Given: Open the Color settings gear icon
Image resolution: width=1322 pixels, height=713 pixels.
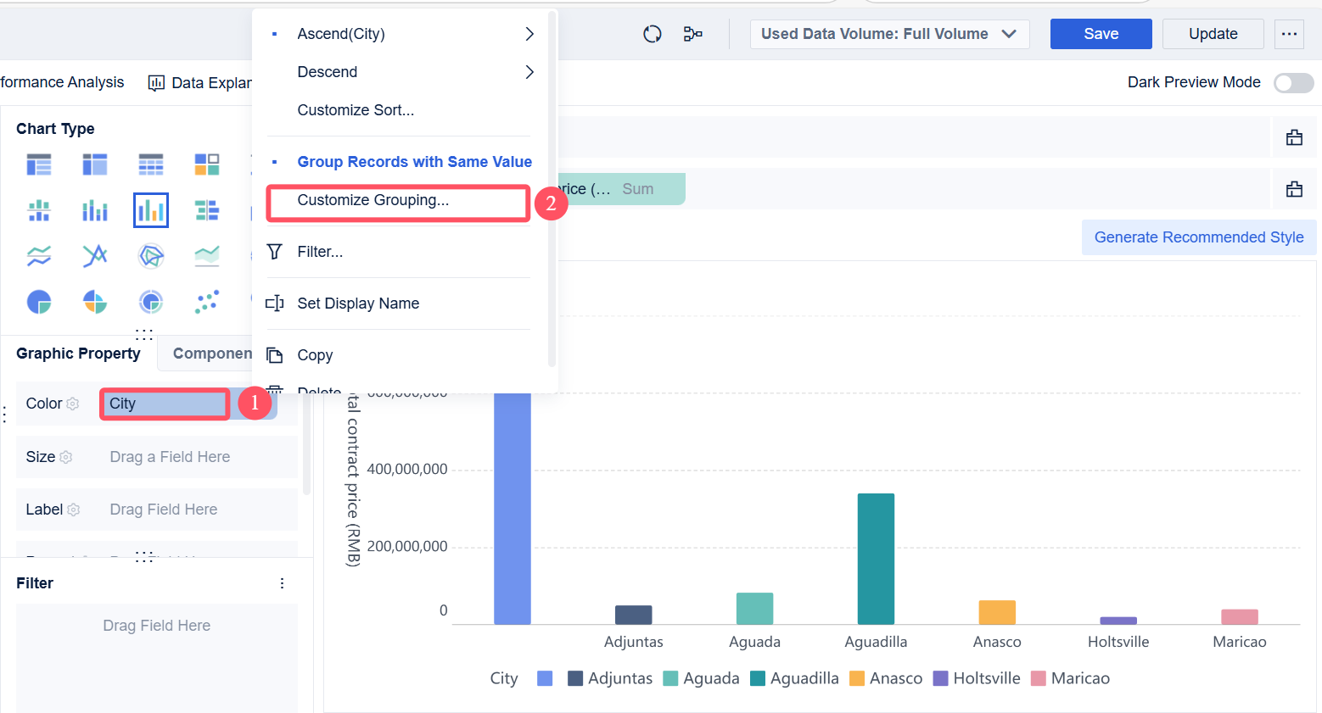Looking at the screenshot, I should [x=73, y=404].
